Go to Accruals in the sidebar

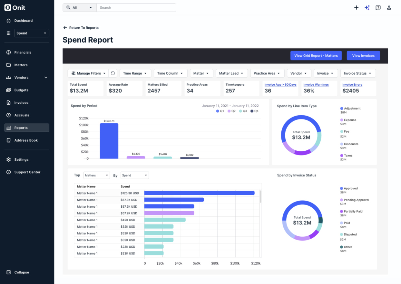click(x=22, y=115)
